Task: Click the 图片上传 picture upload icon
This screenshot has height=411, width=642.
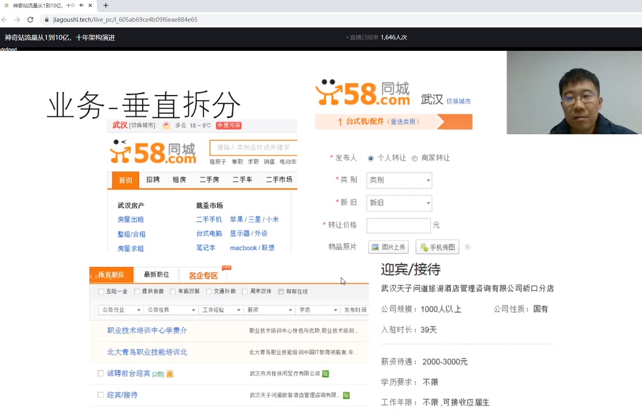Action: 375,247
